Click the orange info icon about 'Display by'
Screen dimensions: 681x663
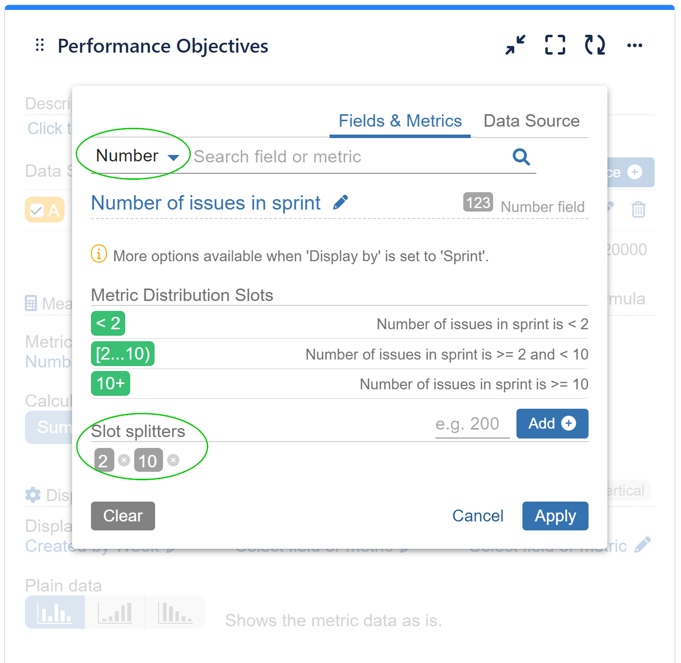(98, 254)
